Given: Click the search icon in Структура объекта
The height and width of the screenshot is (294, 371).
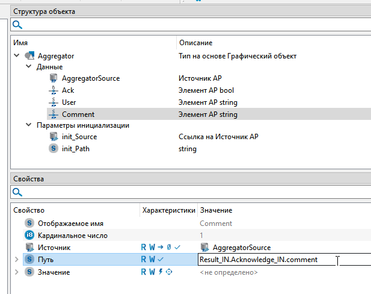Looking at the screenshot, I should (x=17, y=25).
